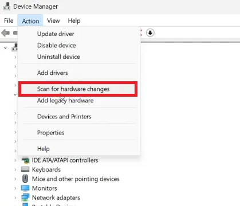
Task: Click the Network adapters icon
Action: [25, 197]
